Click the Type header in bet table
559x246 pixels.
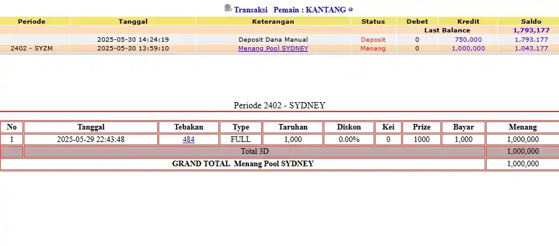(x=241, y=127)
